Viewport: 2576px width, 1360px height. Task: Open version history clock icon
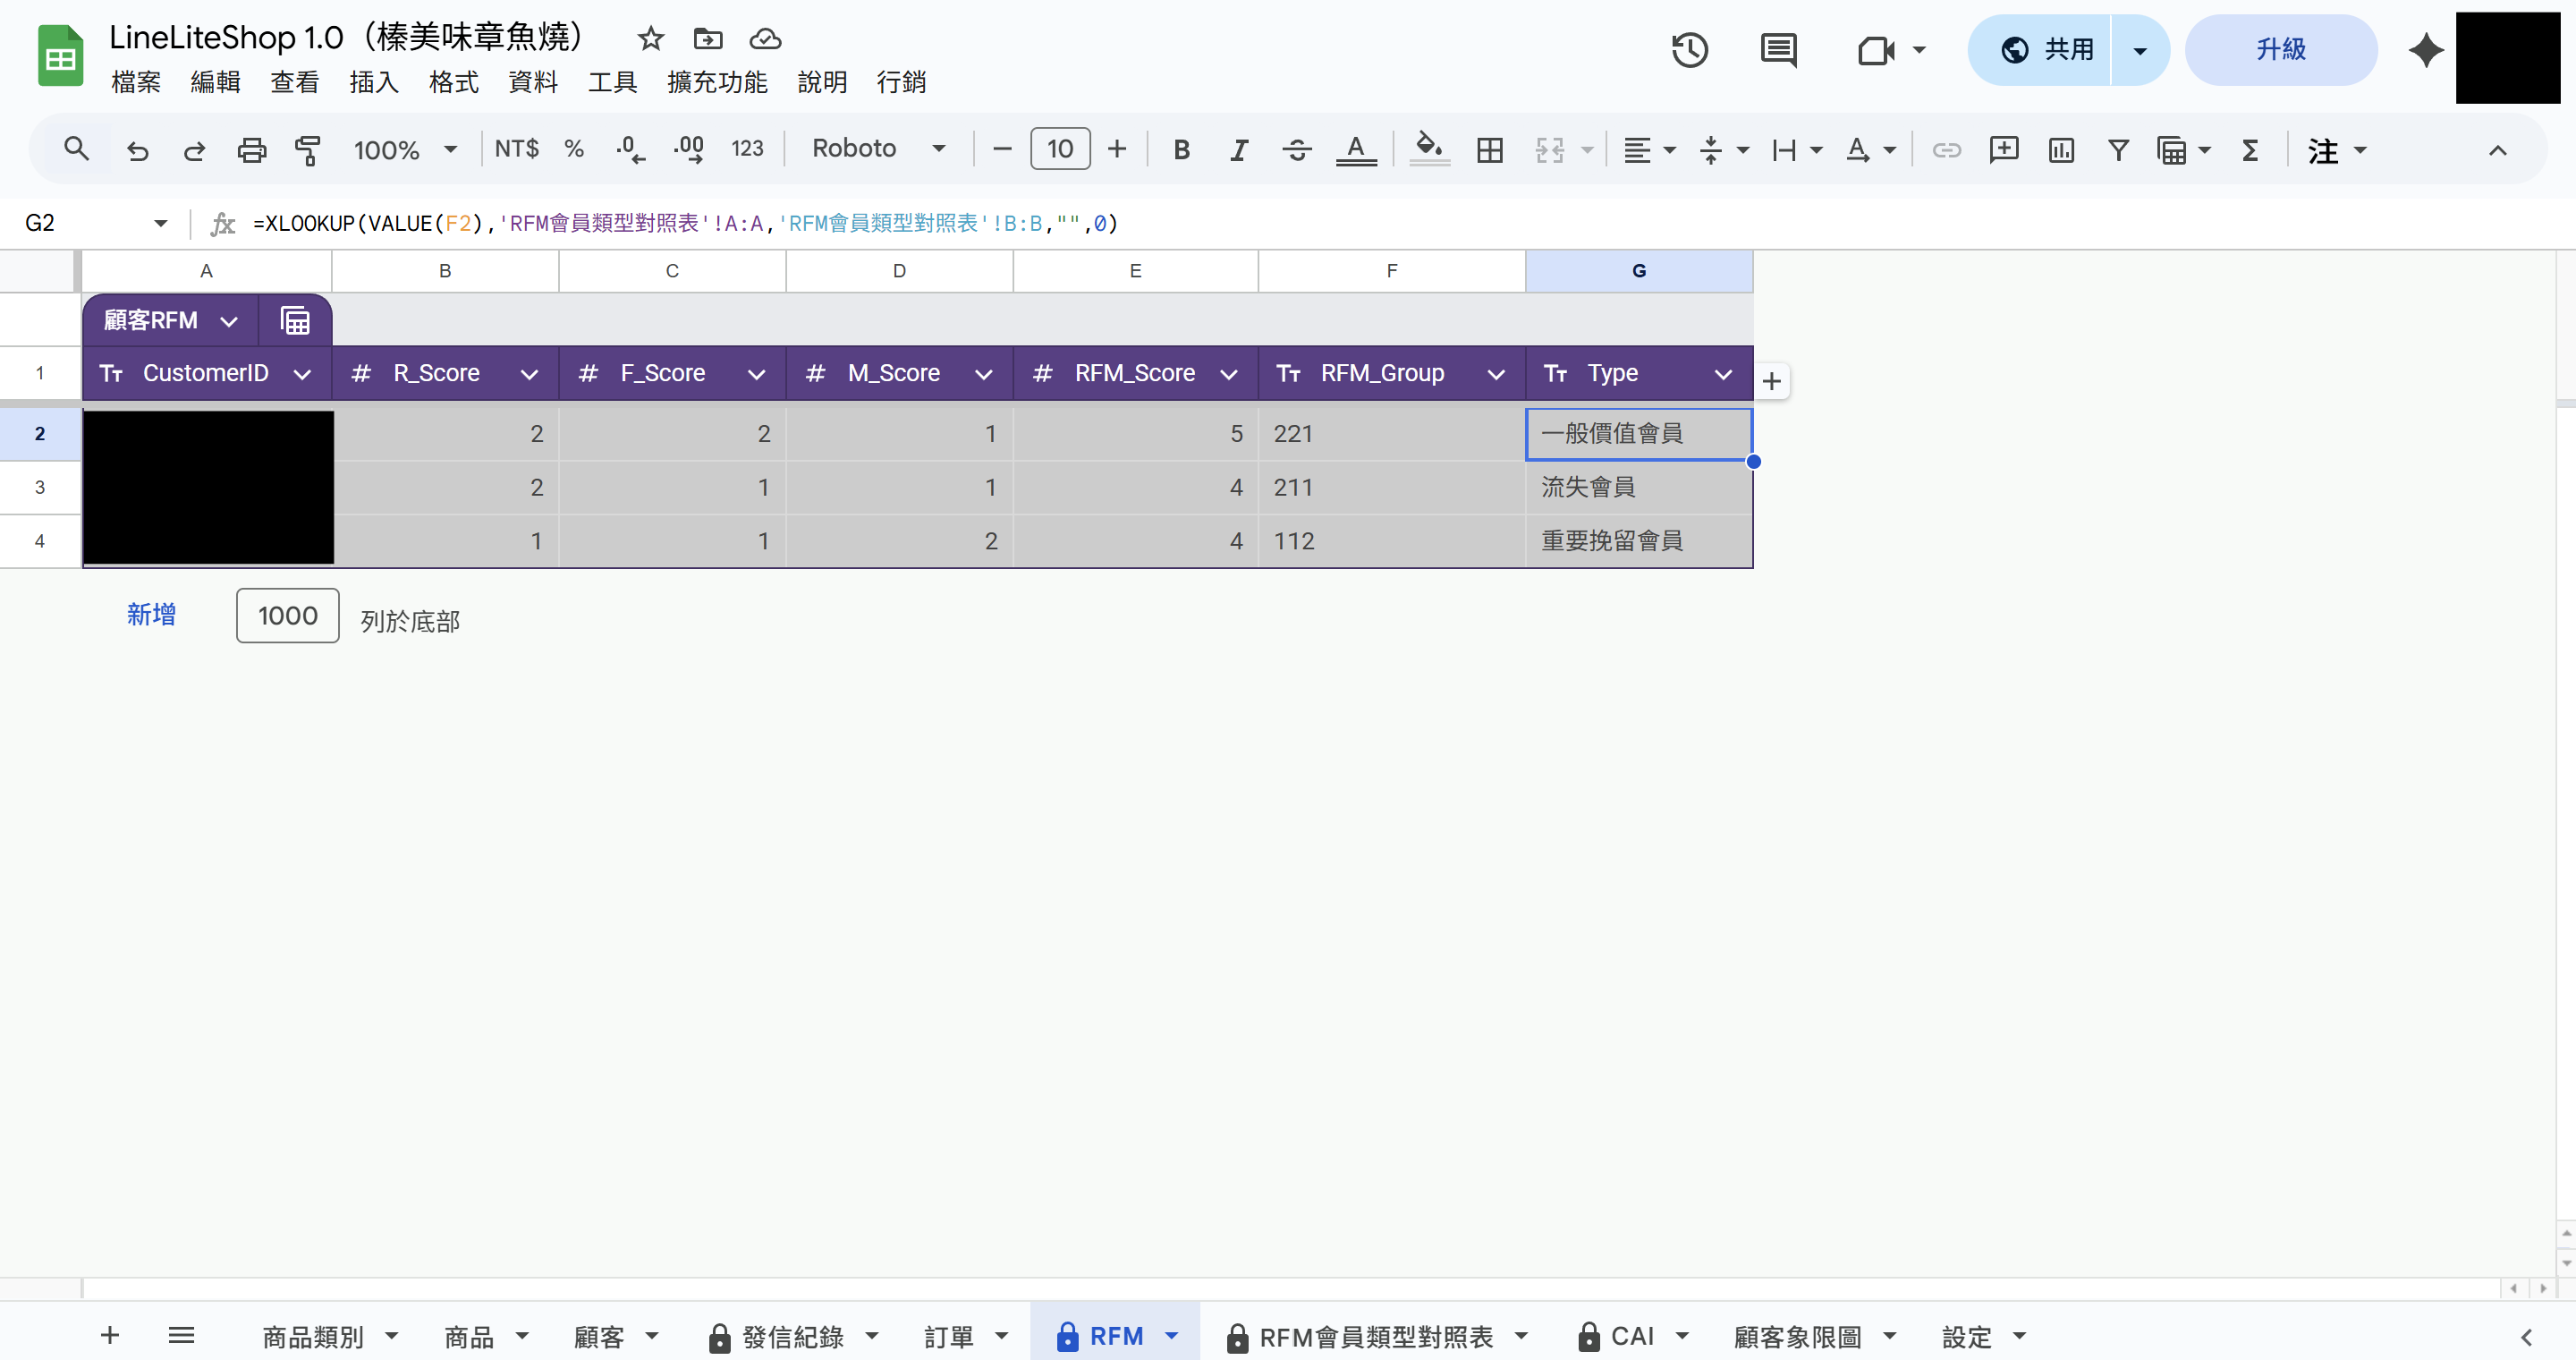[1689, 50]
